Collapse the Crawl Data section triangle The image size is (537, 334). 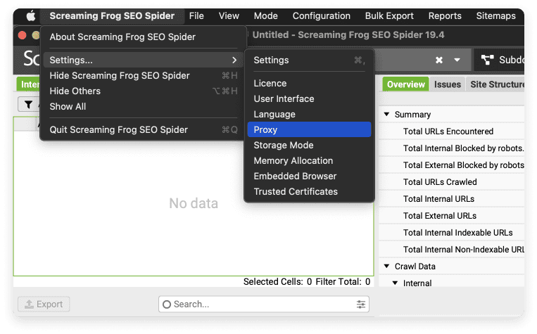click(x=386, y=266)
